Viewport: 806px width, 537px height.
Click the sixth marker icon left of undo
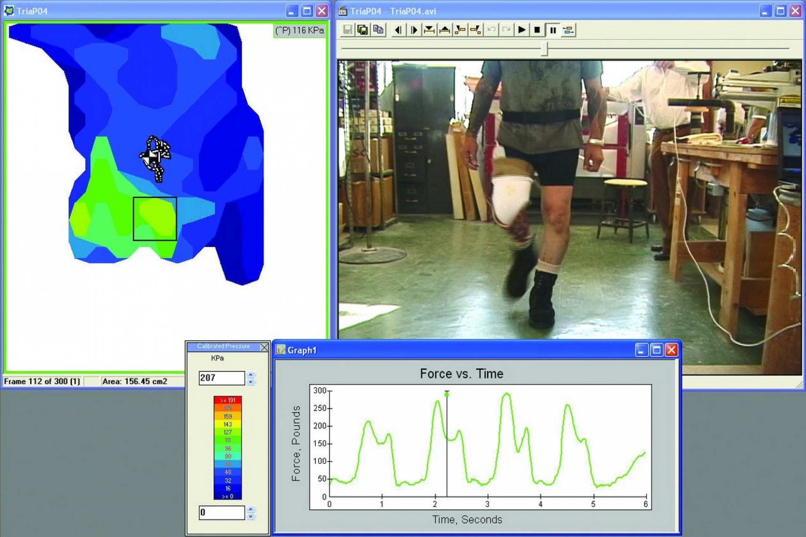pos(476,30)
